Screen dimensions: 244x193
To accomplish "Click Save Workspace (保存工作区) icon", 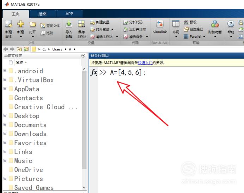I will pyautogui.click(x=81, y=24).
